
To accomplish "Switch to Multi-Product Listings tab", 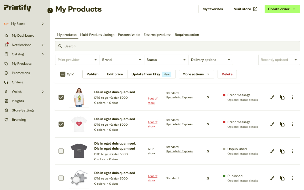I will (x=97, y=35).
